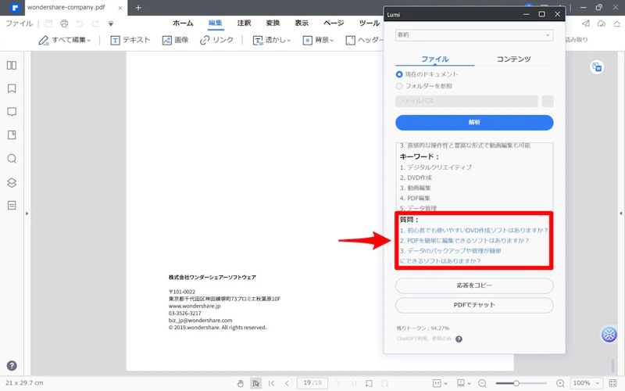
Task: Click the PDFでチャット button
Action: pos(474,305)
